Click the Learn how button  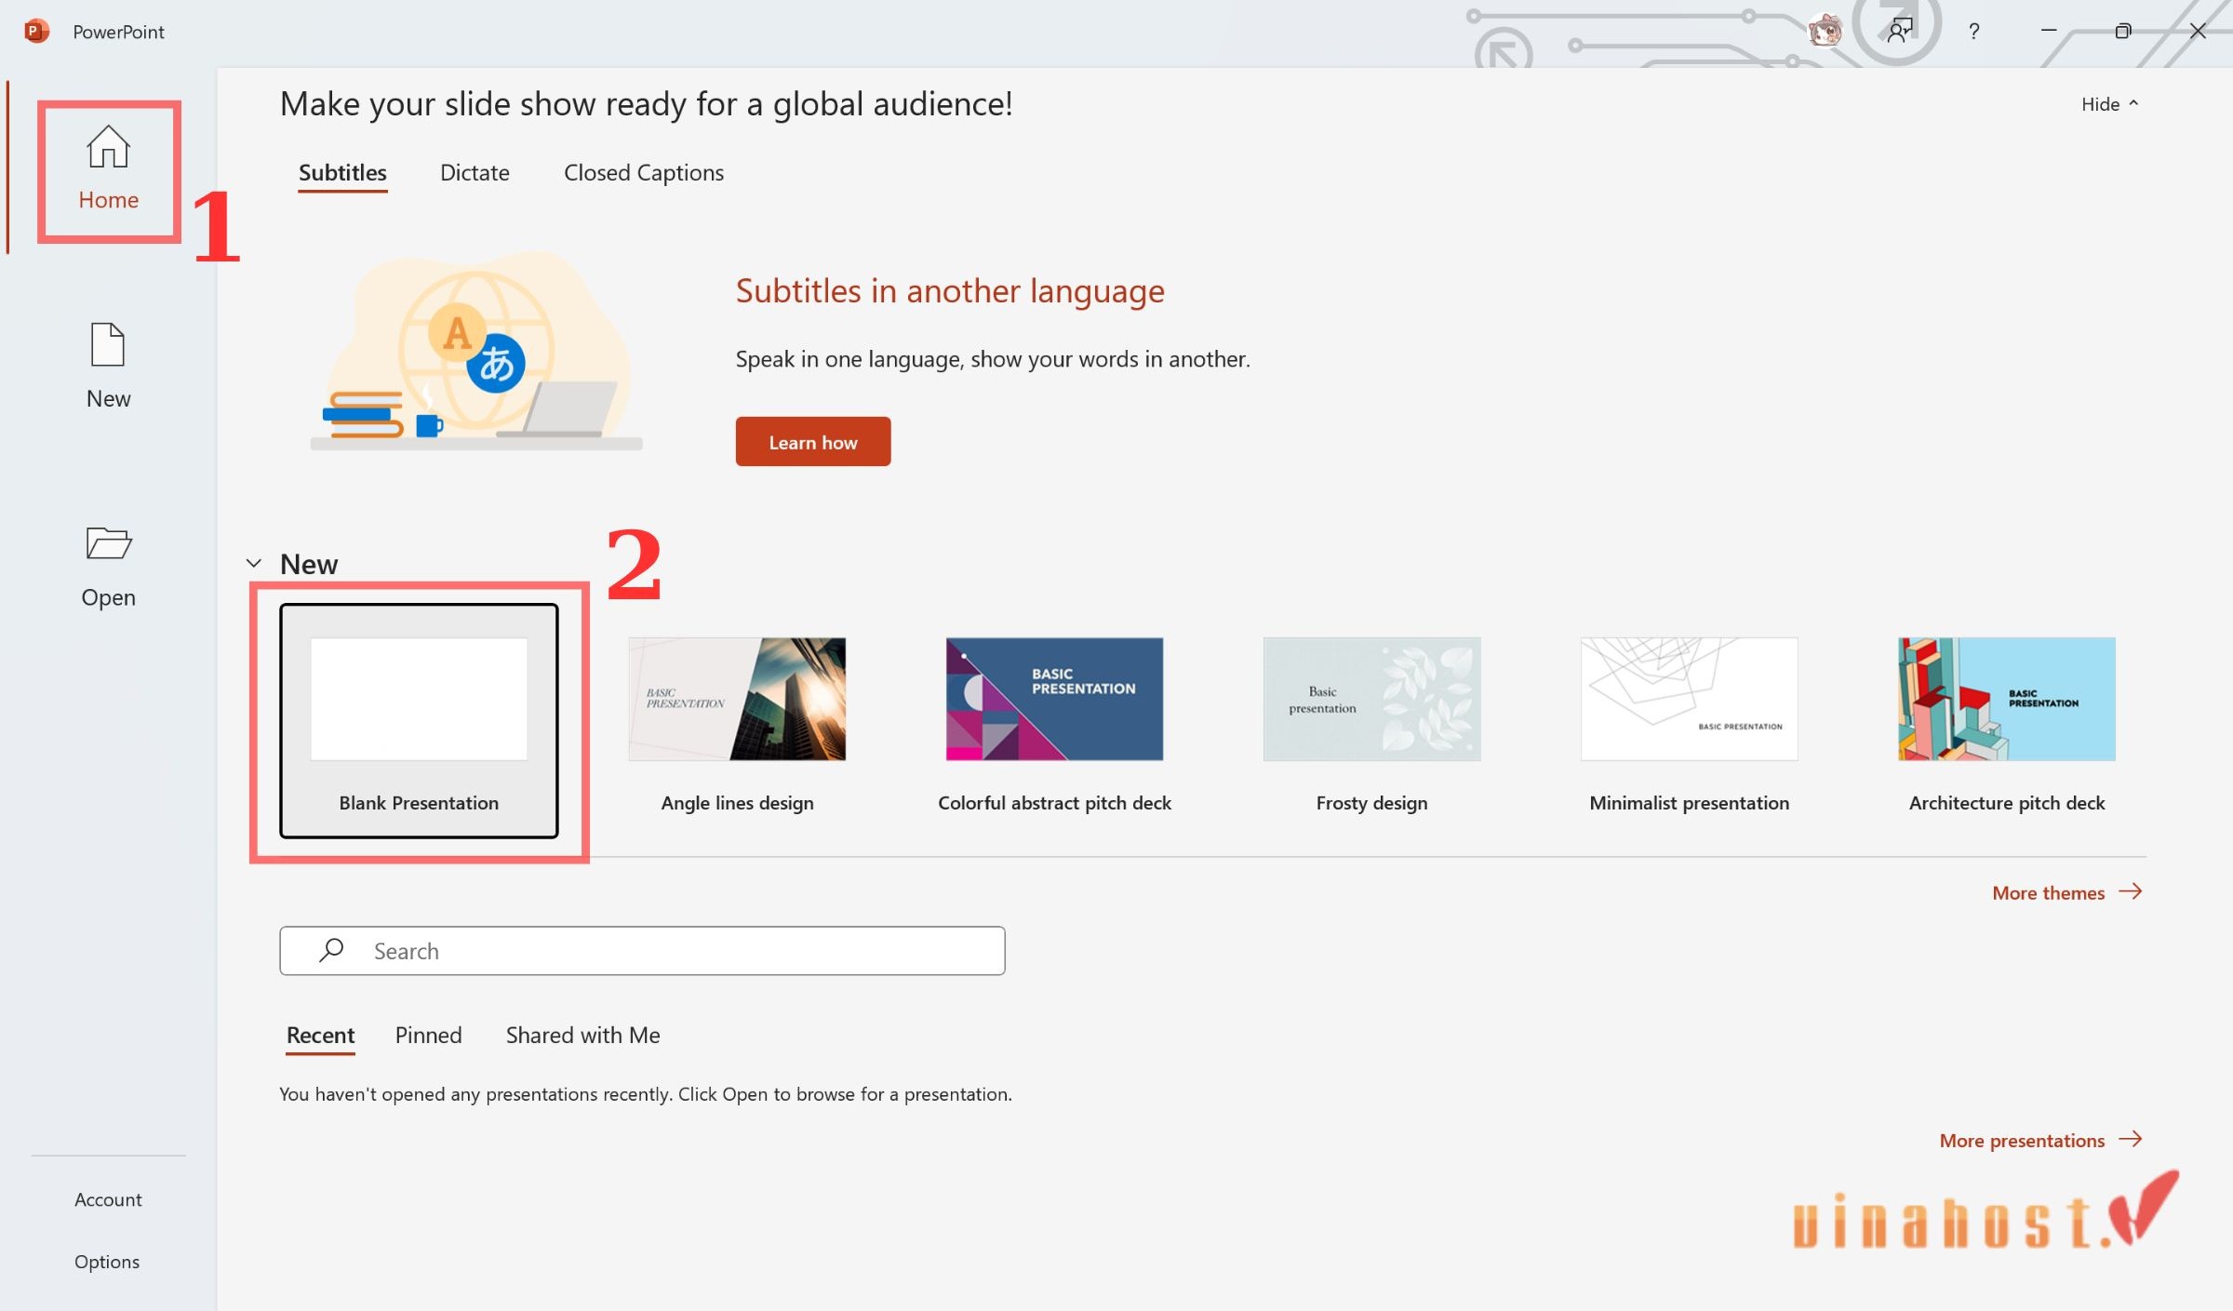(812, 442)
